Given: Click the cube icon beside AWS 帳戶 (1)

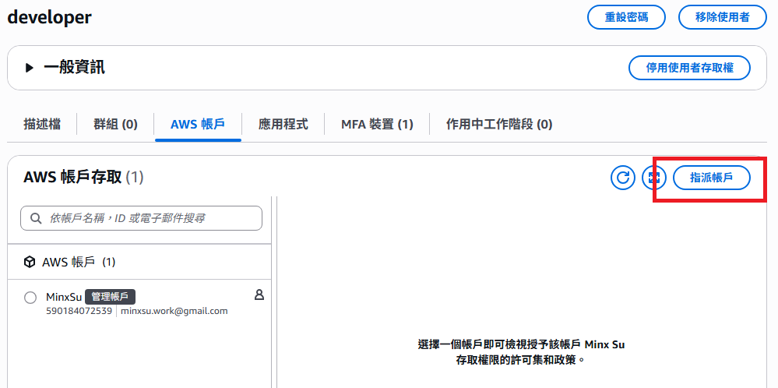Looking at the screenshot, I should click(30, 262).
